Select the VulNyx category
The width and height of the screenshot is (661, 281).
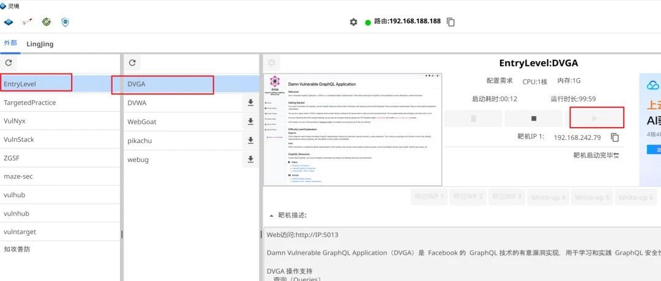[60, 121]
